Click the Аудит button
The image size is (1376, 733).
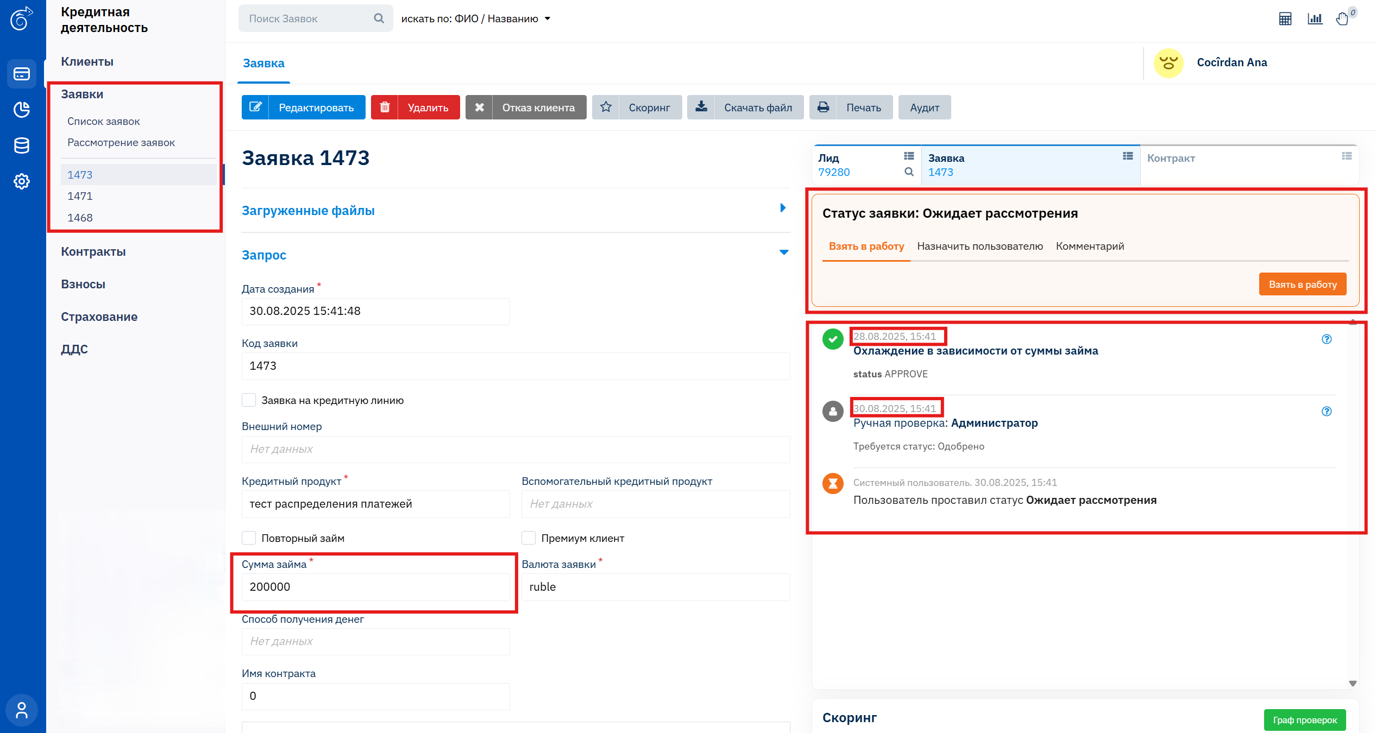pyautogui.click(x=925, y=107)
